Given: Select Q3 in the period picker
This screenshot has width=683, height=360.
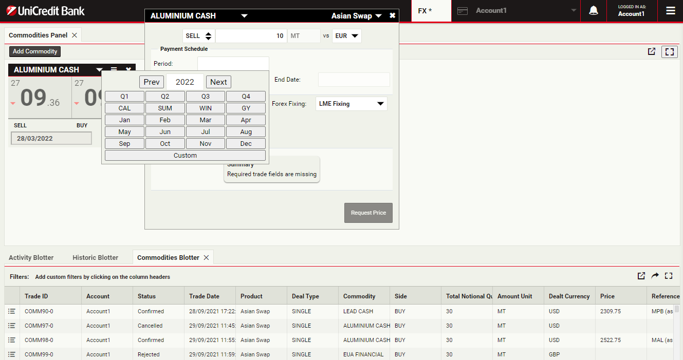Looking at the screenshot, I should click(x=205, y=97).
